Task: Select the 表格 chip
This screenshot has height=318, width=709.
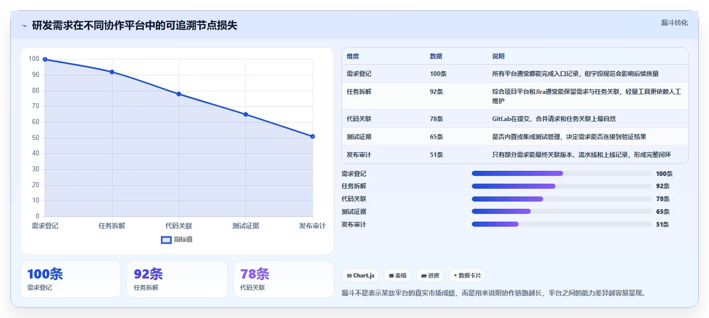Action: pos(398,275)
